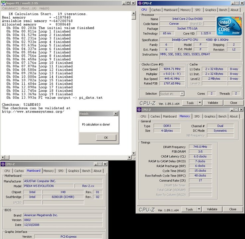Screen dimensions: 245x239
Task: Open Help menu in Super PI
Action: [44, 8]
